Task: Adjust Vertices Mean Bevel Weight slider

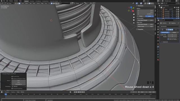Action: tap(145, 20)
